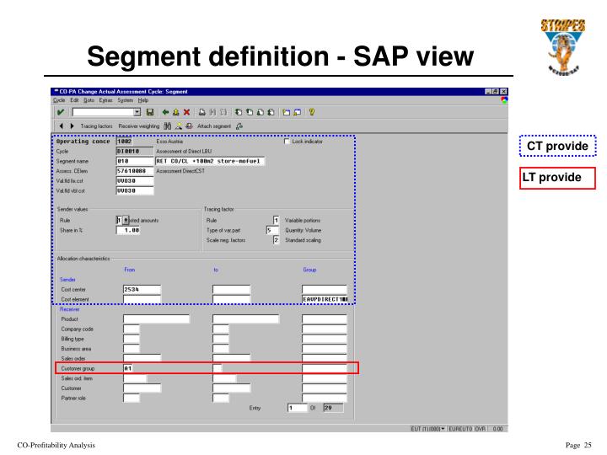Image resolution: width=607 pixels, height=455 pixels.
Task: Click the First Page icon
Action: (239, 112)
